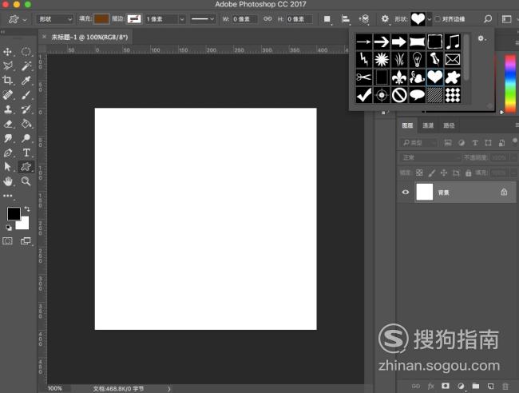Toggle lock image pixels brush icon
Screen dimensions: 519x393
(432, 173)
